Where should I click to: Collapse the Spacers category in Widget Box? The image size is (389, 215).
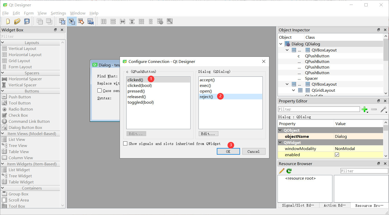[x=3, y=73]
